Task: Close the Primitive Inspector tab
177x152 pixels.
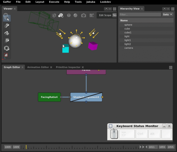Action: tap(83, 67)
